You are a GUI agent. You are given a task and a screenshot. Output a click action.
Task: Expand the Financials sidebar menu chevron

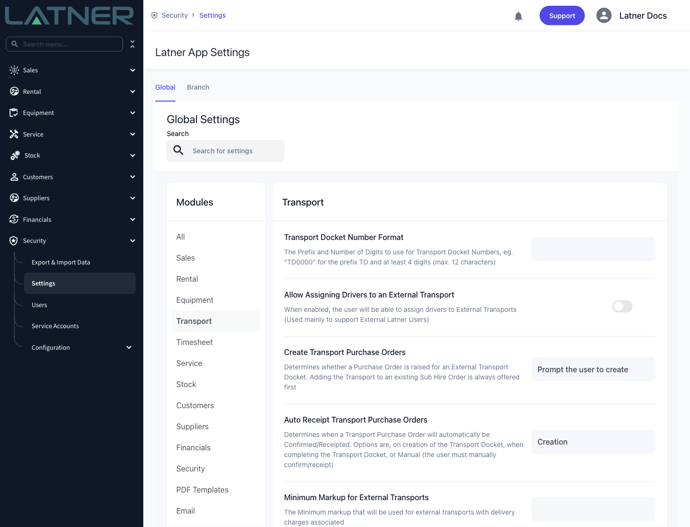133,219
